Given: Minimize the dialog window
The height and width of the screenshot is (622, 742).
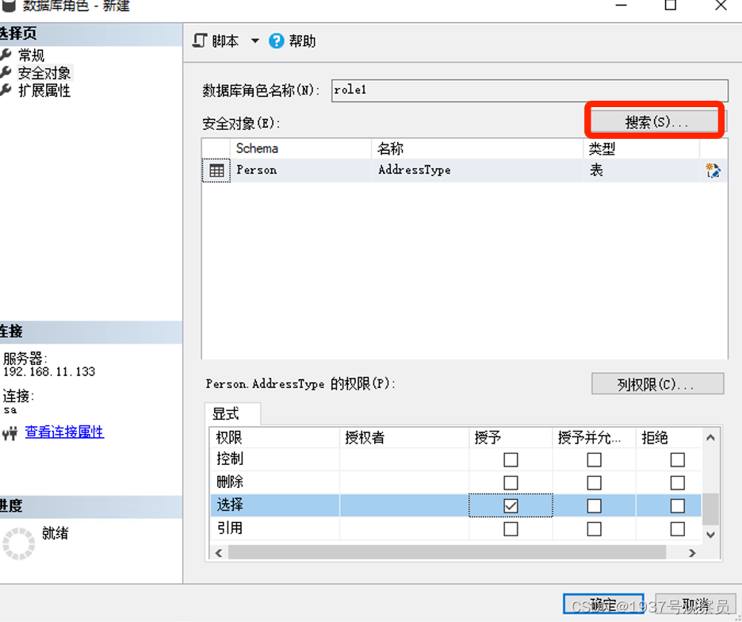Looking at the screenshot, I should (x=621, y=6).
